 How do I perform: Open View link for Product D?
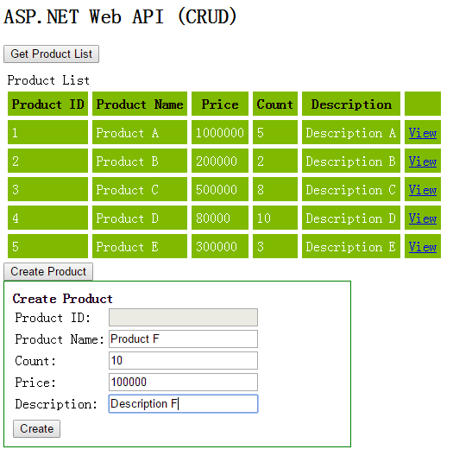tap(423, 218)
